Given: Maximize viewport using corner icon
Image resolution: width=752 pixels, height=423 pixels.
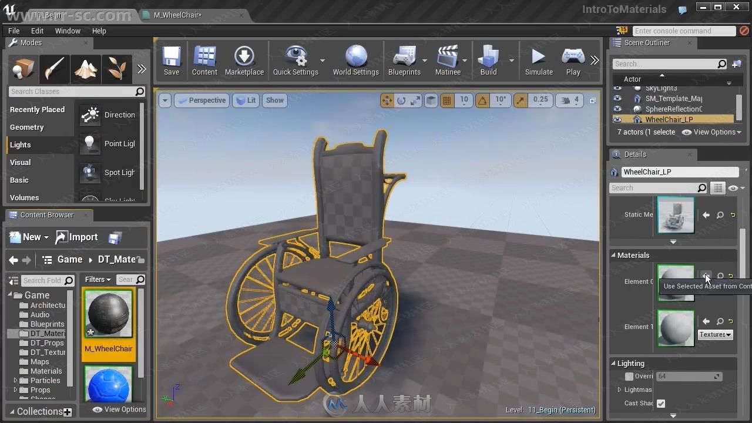Looking at the screenshot, I should point(592,100).
